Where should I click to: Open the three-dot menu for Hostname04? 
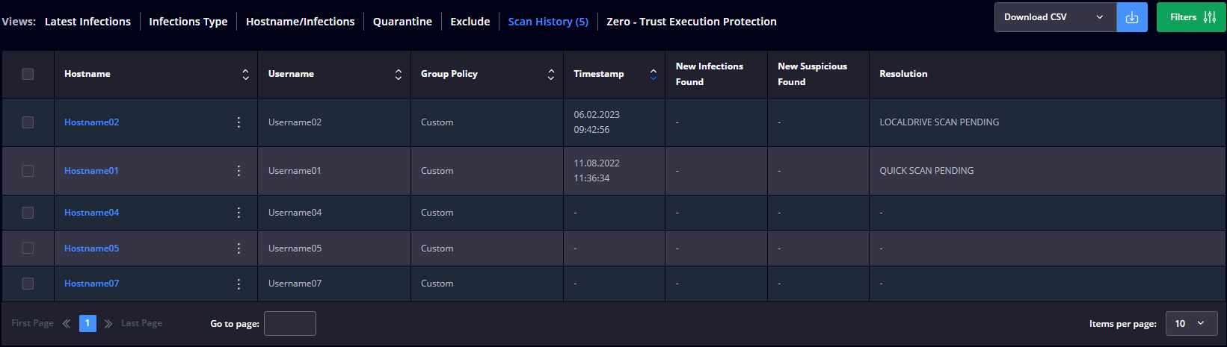(239, 213)
